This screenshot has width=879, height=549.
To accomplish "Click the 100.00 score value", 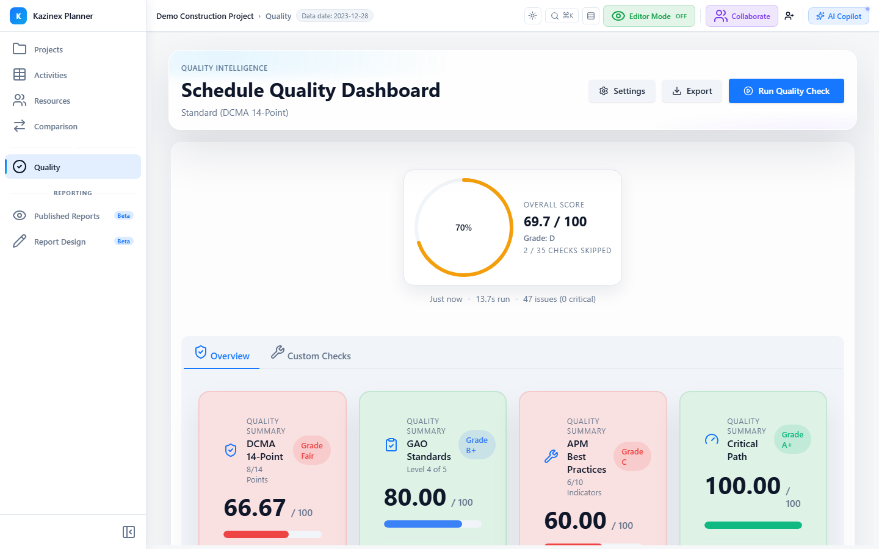I will [743, 486].
